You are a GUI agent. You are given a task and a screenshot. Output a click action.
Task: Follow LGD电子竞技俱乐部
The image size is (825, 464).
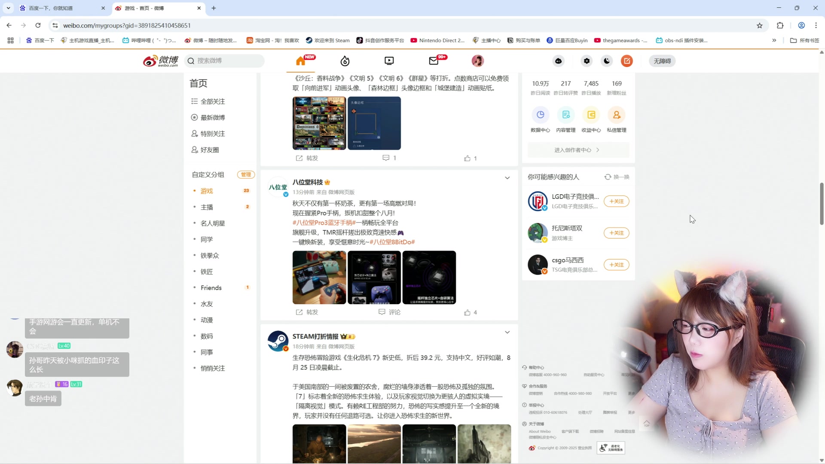click(616, 201)
